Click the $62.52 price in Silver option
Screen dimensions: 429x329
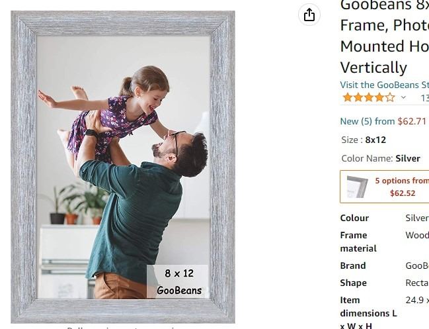point(403,193)
